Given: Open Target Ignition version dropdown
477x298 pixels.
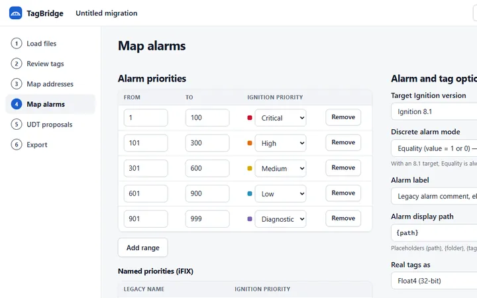Looking at the screenshot, I should click(434, 112).
